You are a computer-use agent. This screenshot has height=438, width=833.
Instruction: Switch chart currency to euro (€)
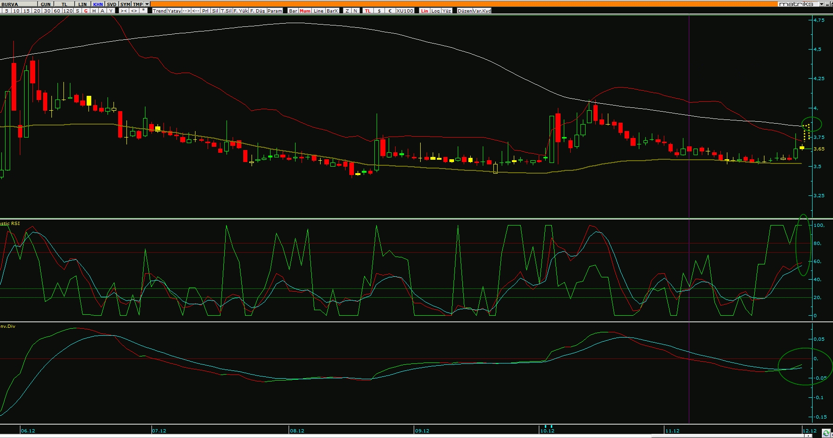390,11
